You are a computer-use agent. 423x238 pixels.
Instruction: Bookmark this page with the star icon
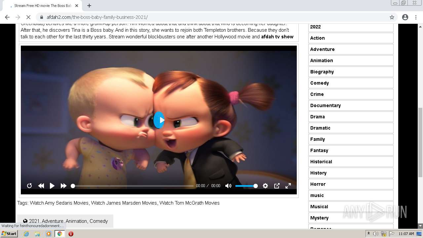[392, 17]
